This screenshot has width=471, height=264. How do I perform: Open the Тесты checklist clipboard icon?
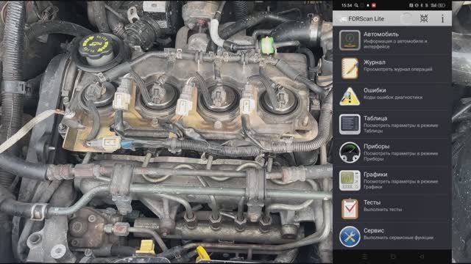[x=350, y=208]
